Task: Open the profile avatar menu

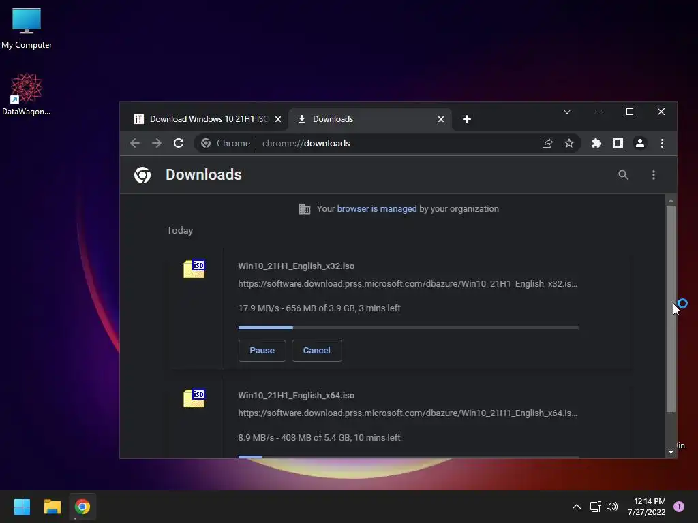Action: (639, 143)
